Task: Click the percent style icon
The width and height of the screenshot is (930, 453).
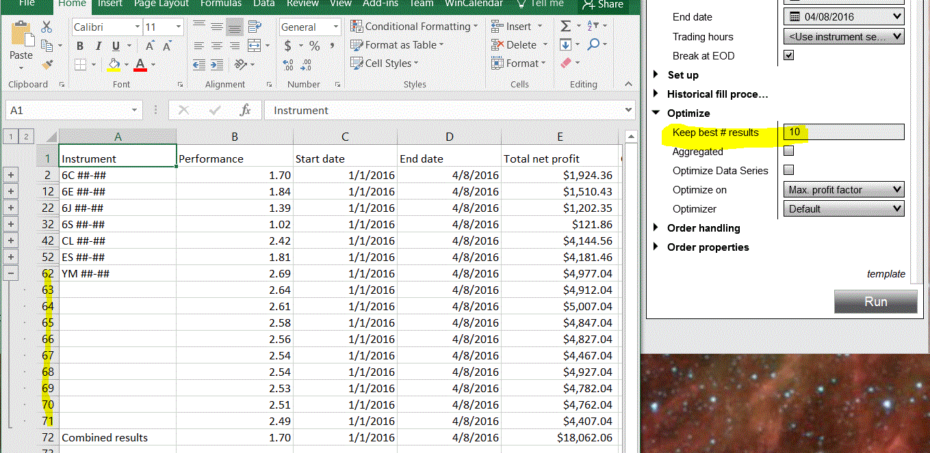Action: [x=314, y=46]
